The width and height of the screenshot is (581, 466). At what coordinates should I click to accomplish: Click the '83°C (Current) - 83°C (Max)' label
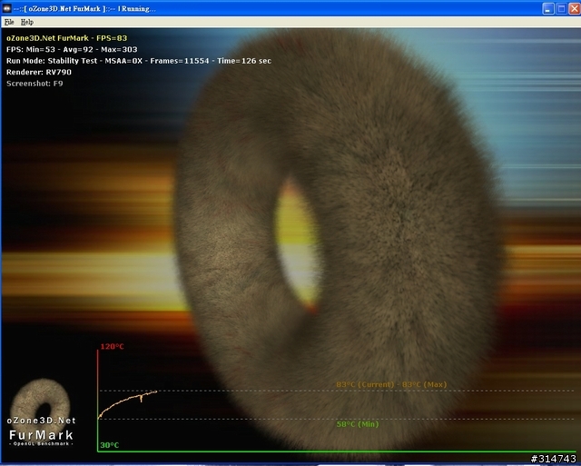pos(391,384)
